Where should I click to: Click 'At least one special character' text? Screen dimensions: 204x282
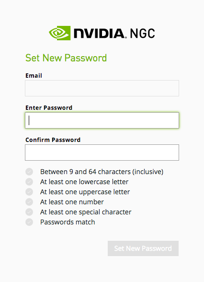(x=86, y=212)
